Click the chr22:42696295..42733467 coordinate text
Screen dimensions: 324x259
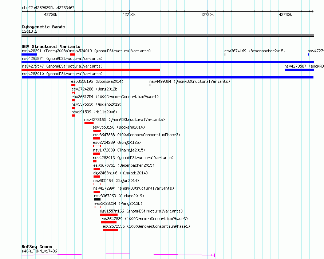point(48,8)
